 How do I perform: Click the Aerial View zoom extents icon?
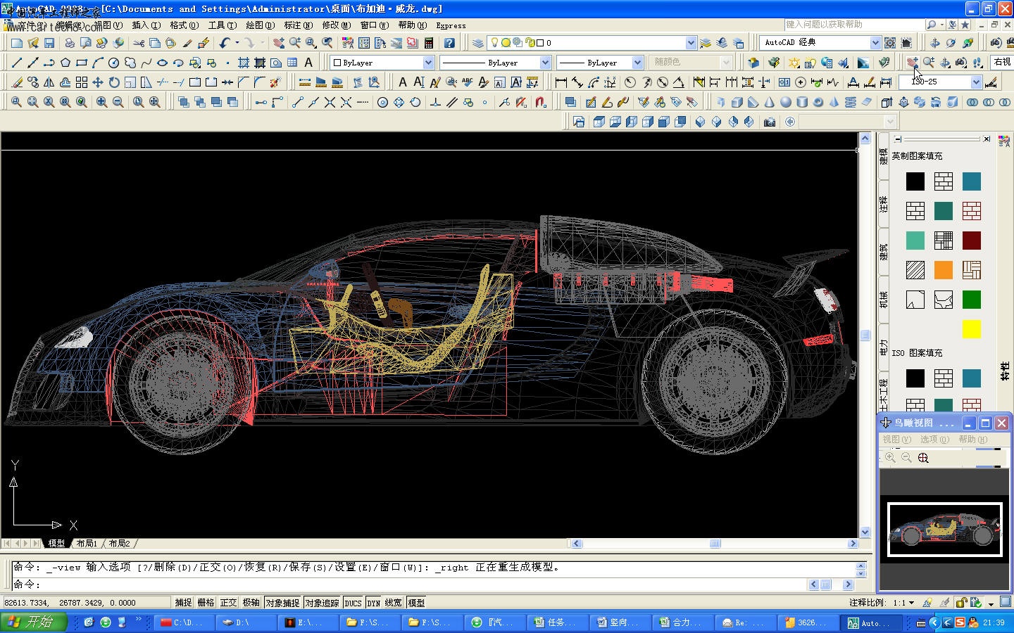[923, 458]
